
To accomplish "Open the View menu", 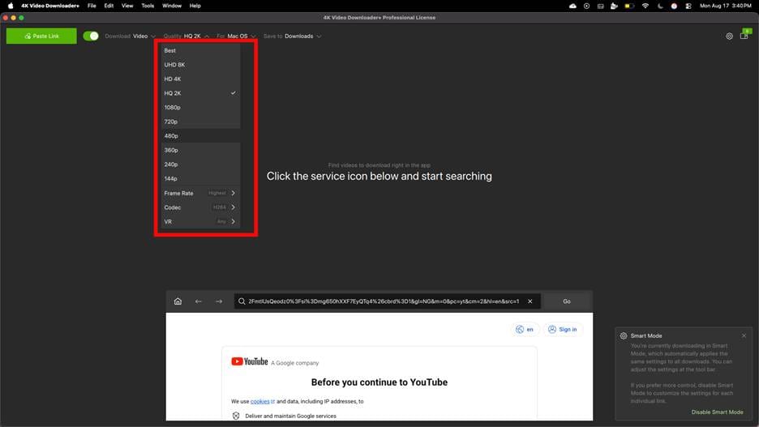I will point(127,6).
